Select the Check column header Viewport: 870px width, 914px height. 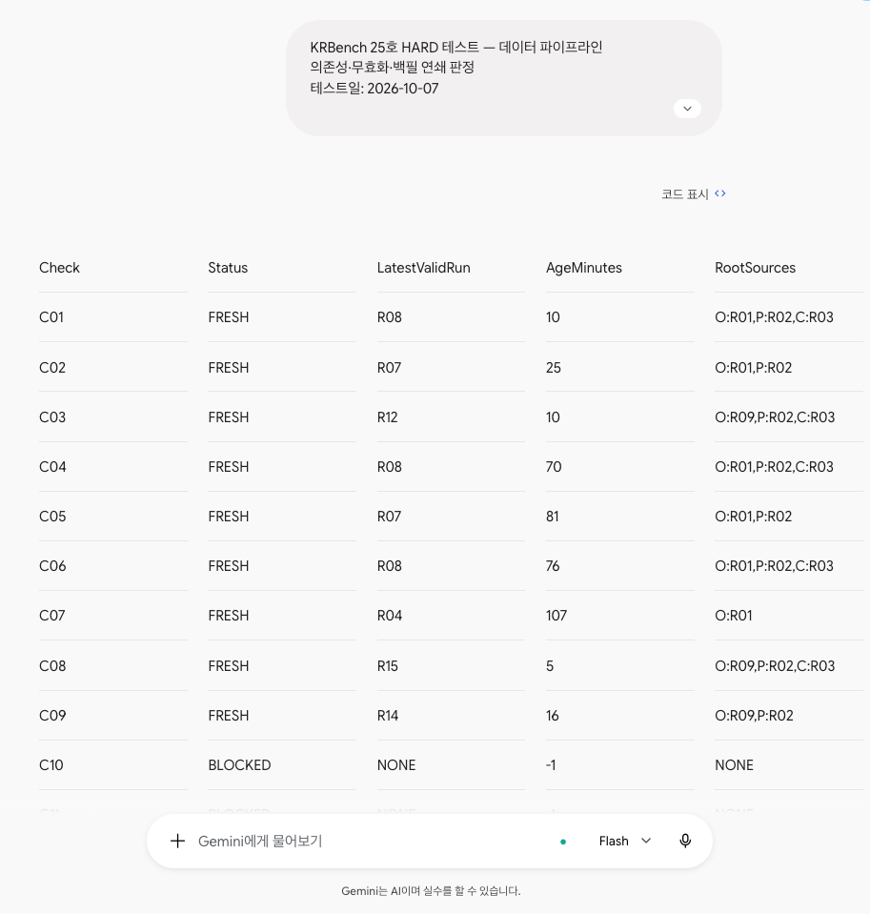59,268
